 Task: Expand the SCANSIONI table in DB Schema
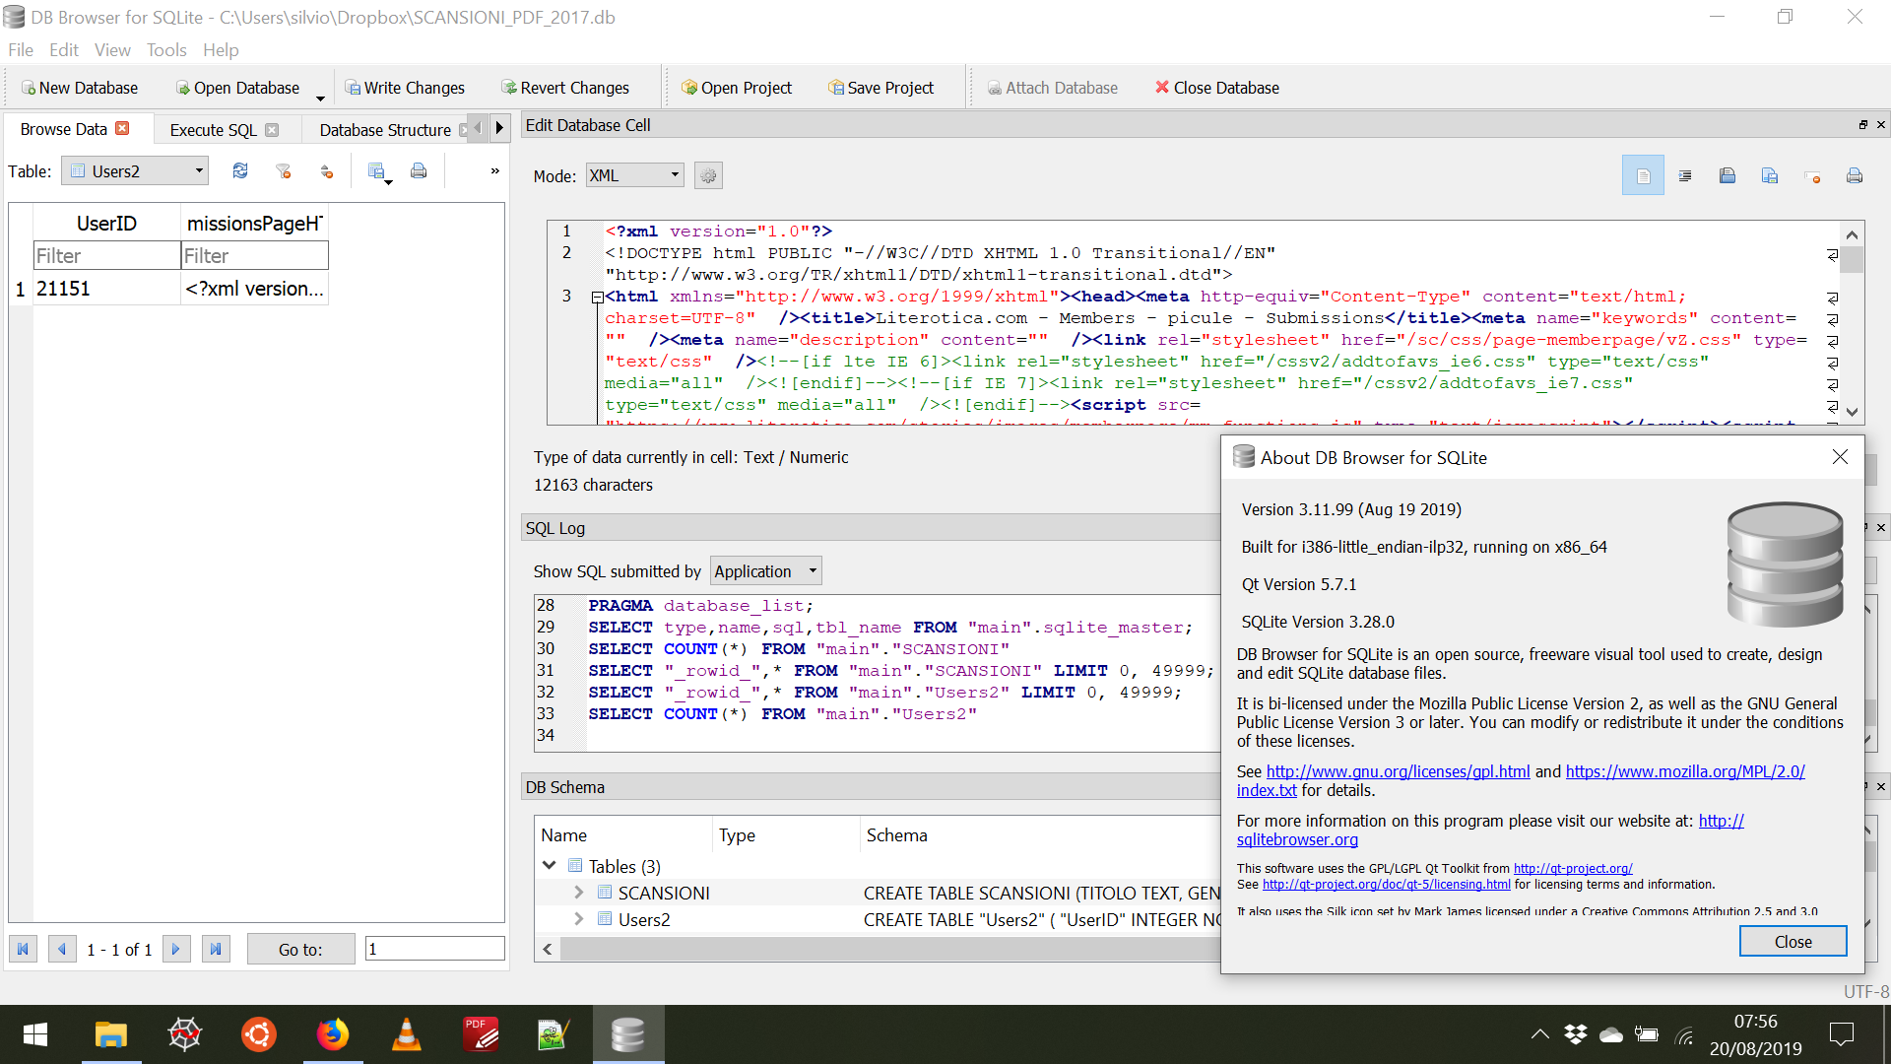[579, 893]
